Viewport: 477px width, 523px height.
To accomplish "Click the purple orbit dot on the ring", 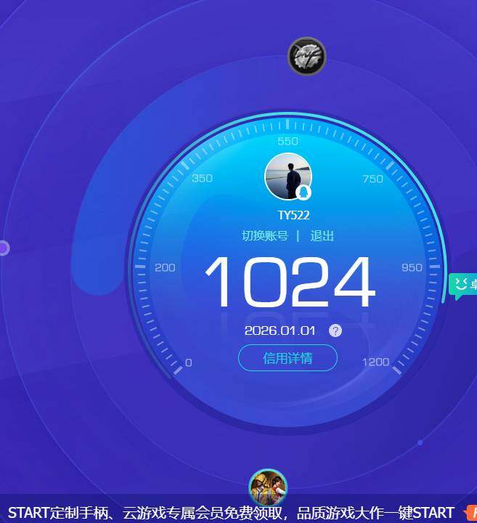I will pyautogui.click(x=4, y=248).
